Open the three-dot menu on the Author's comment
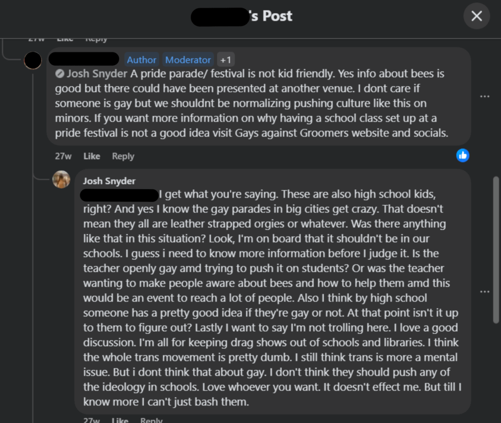The width and height of the screenshot is (501, 423). (484, 96)
